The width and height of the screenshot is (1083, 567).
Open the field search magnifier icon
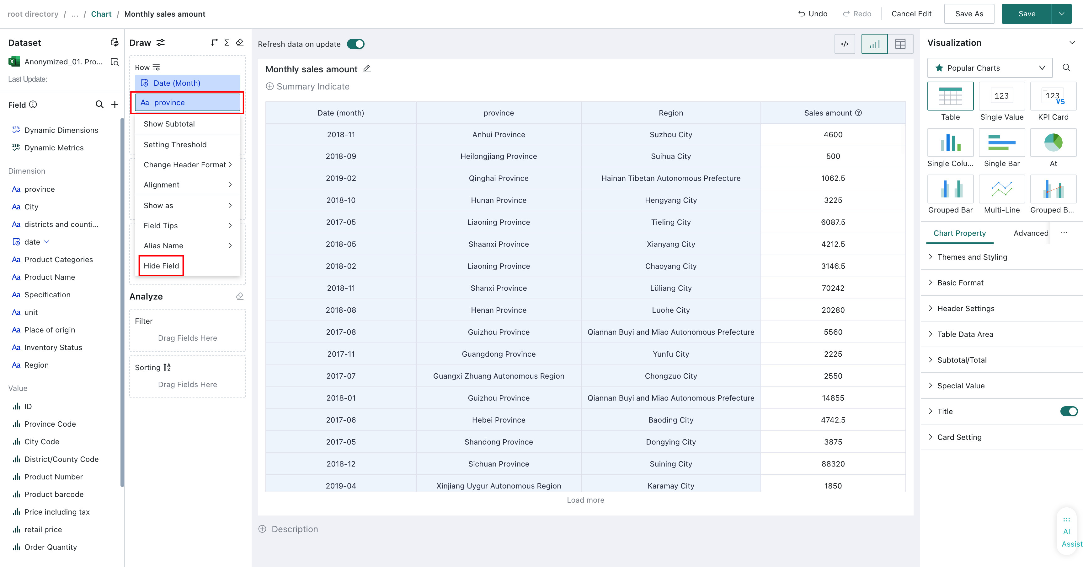[x=99, y=104]
